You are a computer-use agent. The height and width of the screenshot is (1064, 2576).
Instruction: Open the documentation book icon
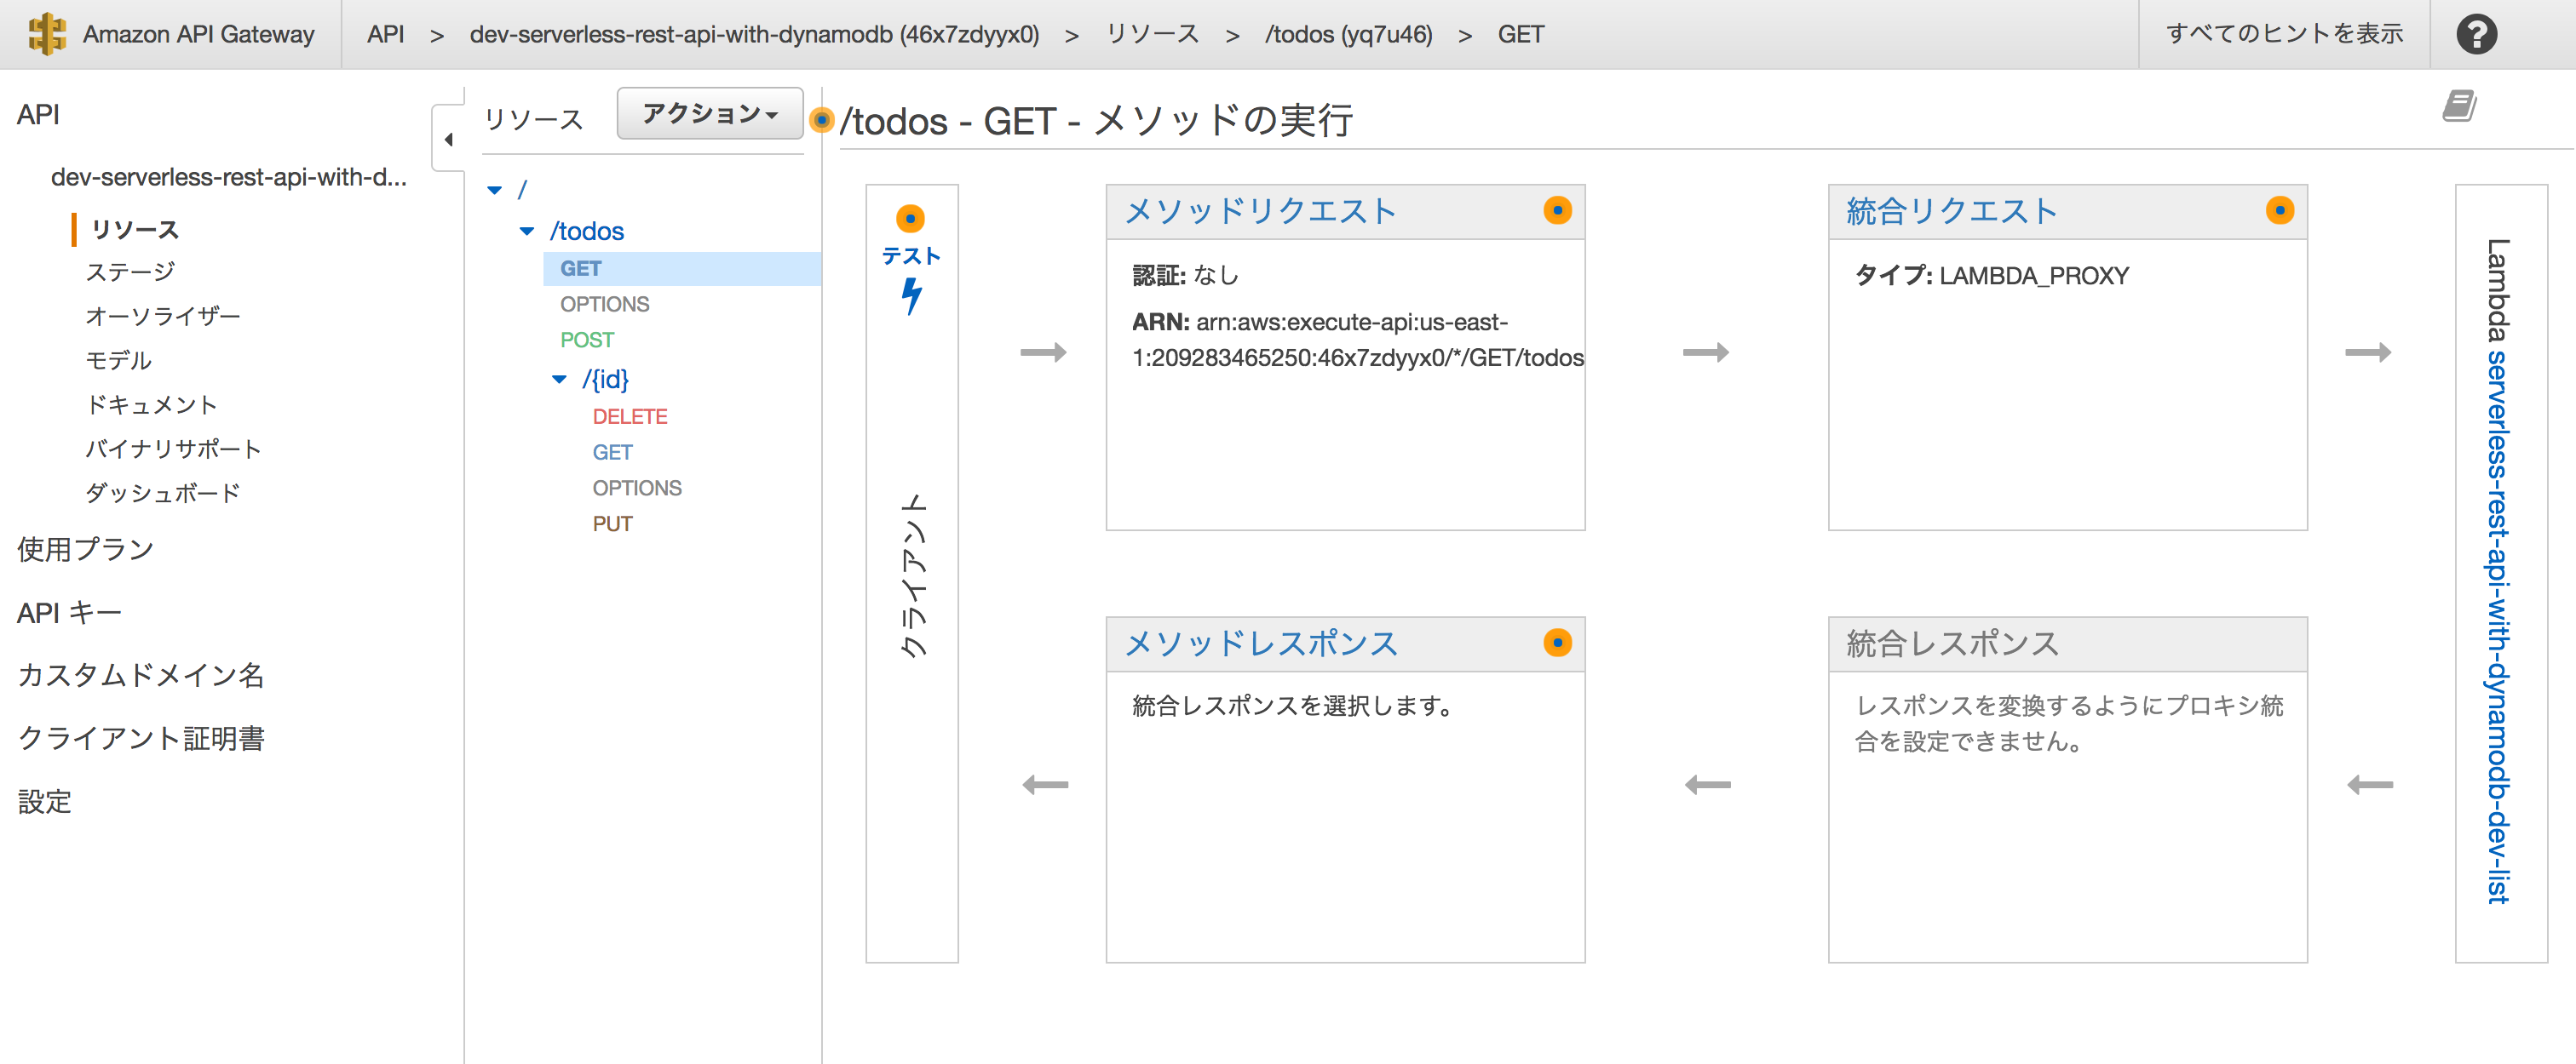tap(2459, 106)
